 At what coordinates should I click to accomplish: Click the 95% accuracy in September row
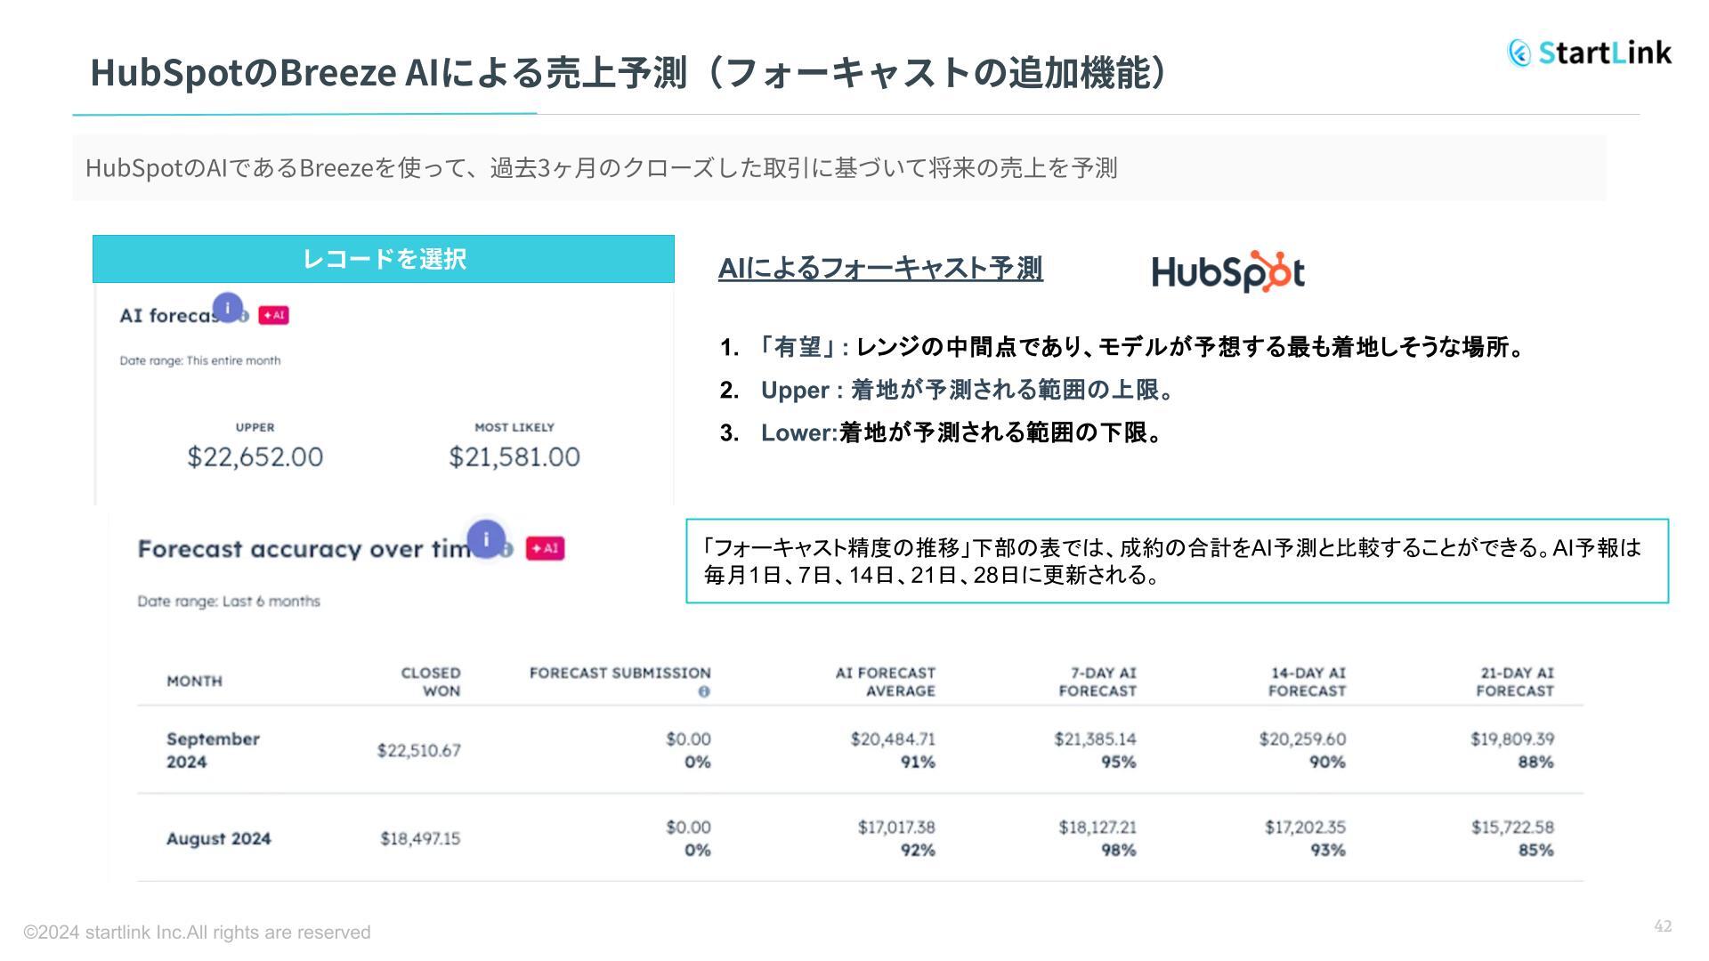click(x=1118, y=762)
